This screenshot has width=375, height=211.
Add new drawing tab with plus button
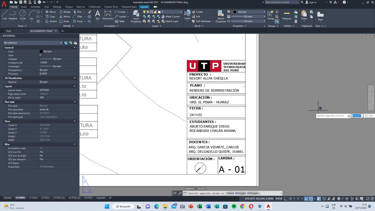click(62, 31)
